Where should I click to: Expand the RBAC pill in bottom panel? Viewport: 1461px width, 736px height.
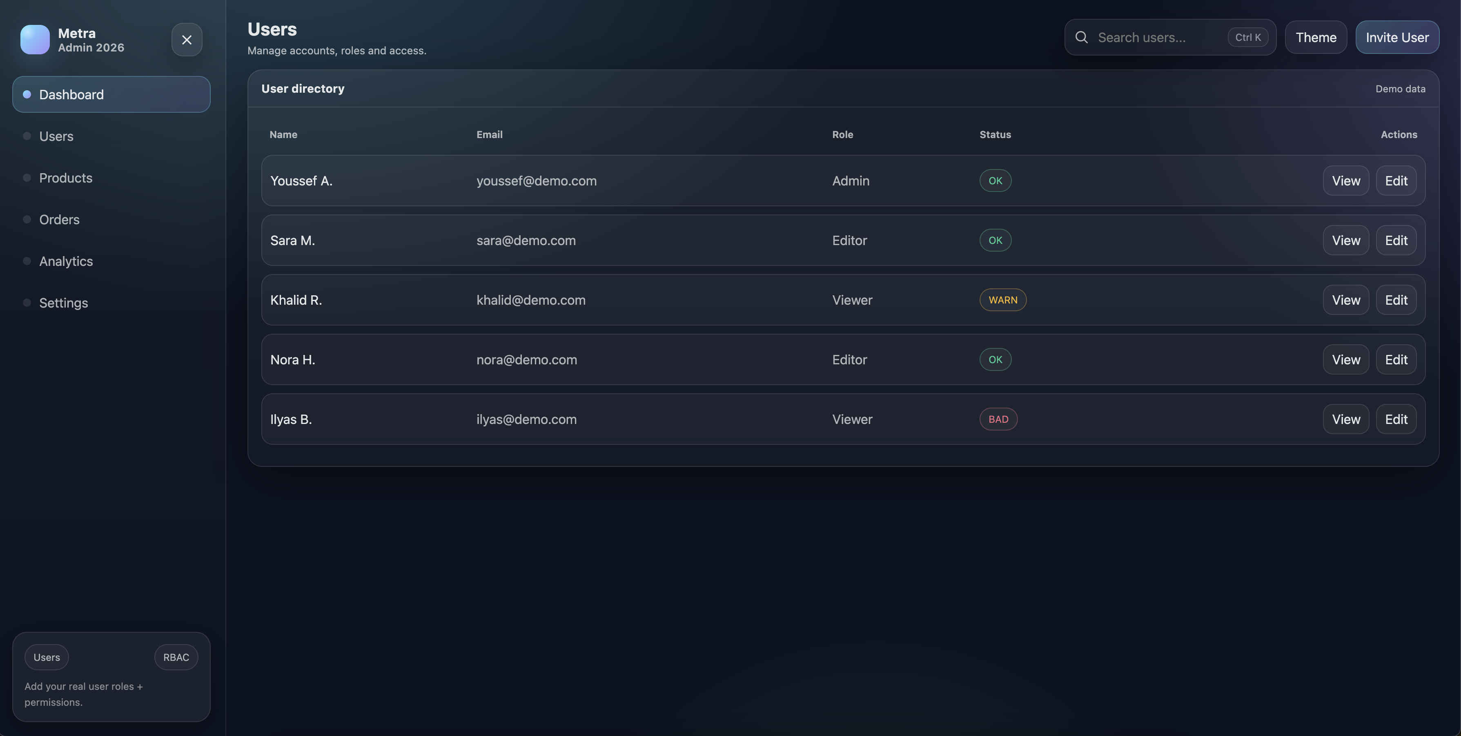click(176, 656)
